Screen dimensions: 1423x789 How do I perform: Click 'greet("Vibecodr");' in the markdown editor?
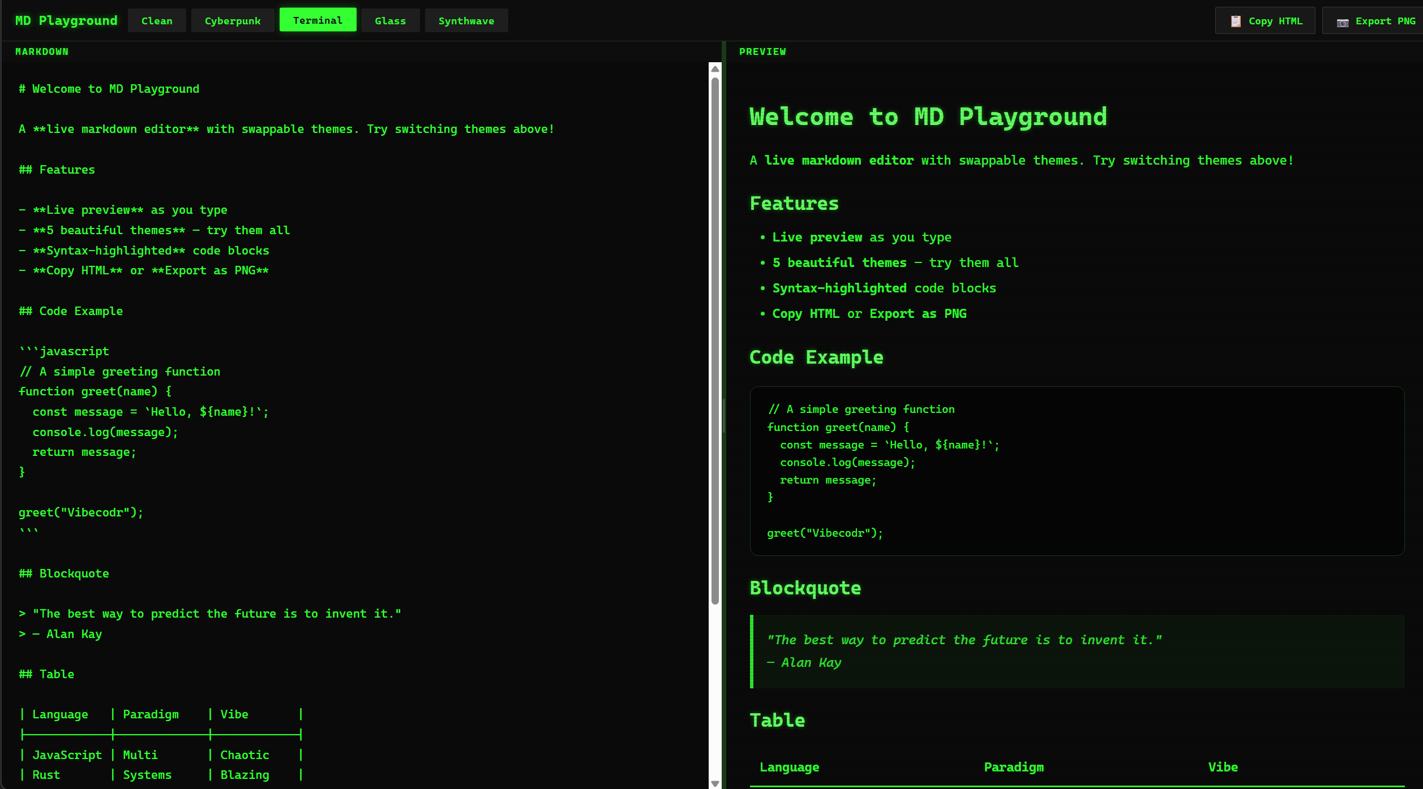click(x=81, y=512)
